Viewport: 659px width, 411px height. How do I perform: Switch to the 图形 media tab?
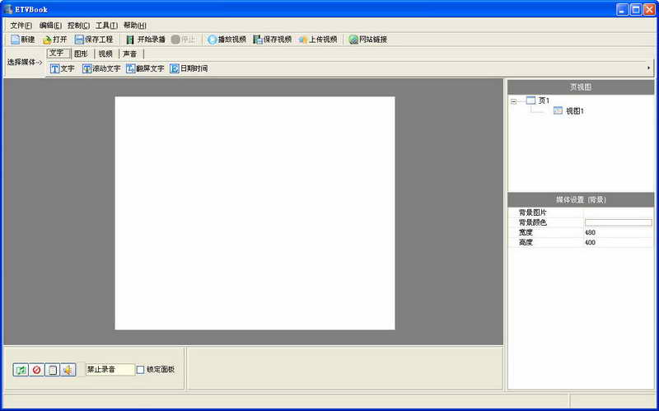click(x=81, y=54)
